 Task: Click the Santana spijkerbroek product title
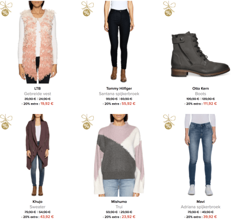point(119,94)
